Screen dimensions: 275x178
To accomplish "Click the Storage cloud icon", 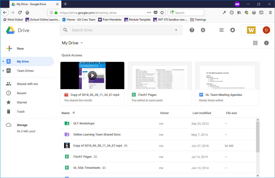I will click(9, 125).
